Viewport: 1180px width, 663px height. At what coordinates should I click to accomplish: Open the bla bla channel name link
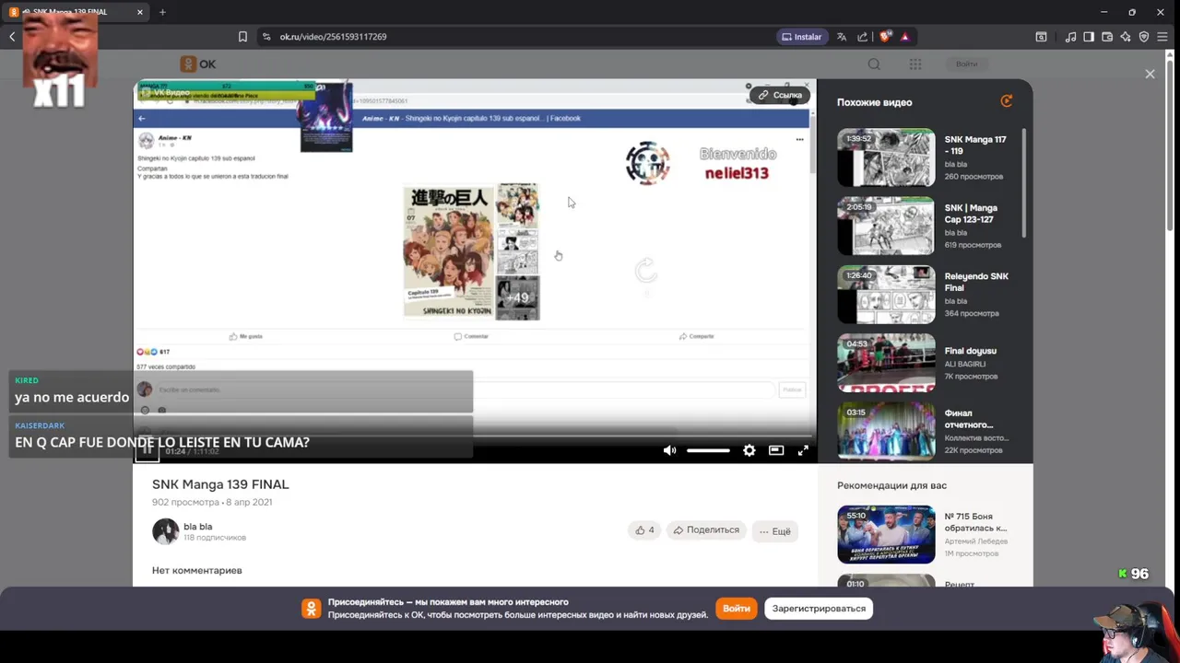click(197, 527)
